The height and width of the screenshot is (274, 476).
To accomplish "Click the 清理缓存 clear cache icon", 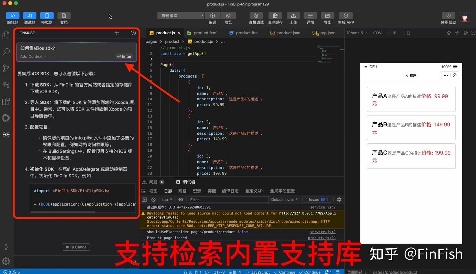I will pyautogui.click(x=275, y=16).
